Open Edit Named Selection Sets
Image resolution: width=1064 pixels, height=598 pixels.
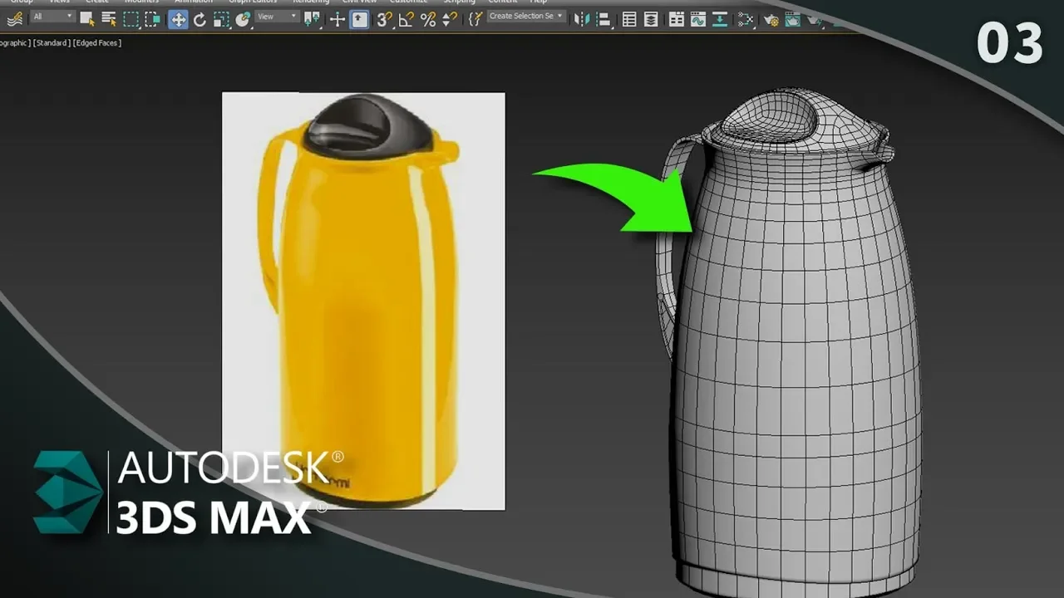coord(475,19)
